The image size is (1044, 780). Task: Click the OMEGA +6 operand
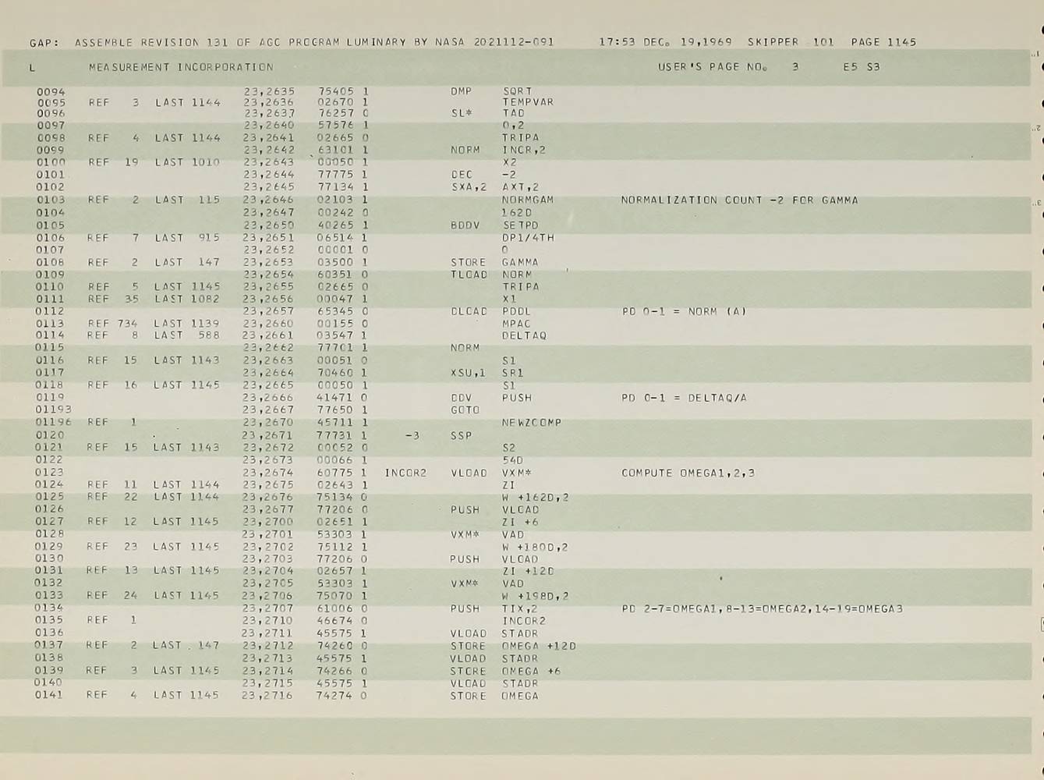coord(531,671)
